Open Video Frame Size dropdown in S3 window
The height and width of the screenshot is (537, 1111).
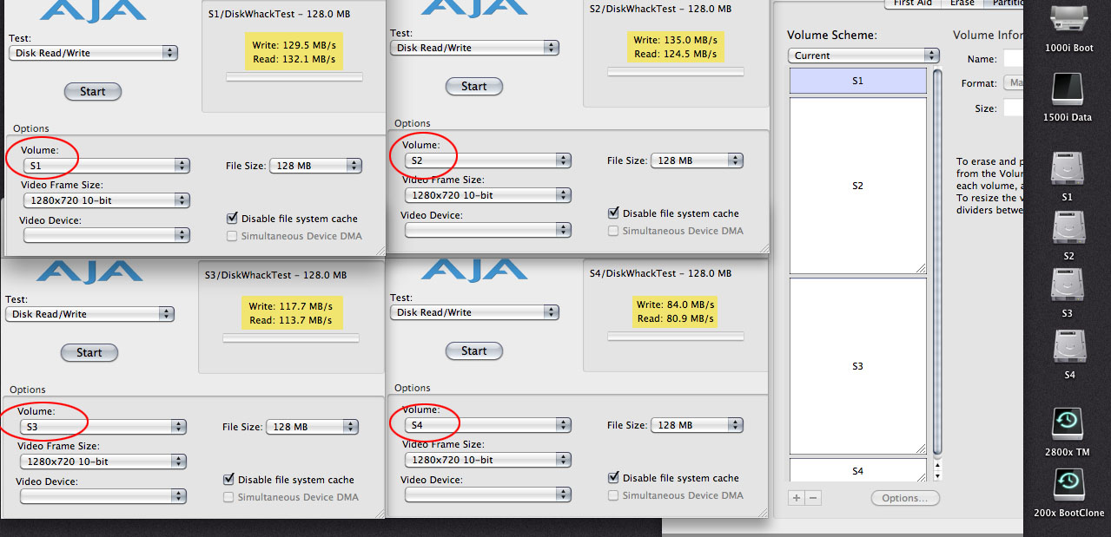103,462
